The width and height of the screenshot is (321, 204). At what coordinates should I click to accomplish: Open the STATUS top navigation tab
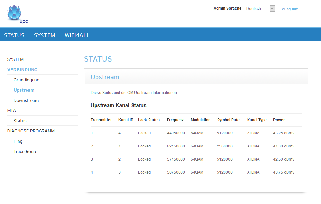pyautogui.click(x=14, y=35)
